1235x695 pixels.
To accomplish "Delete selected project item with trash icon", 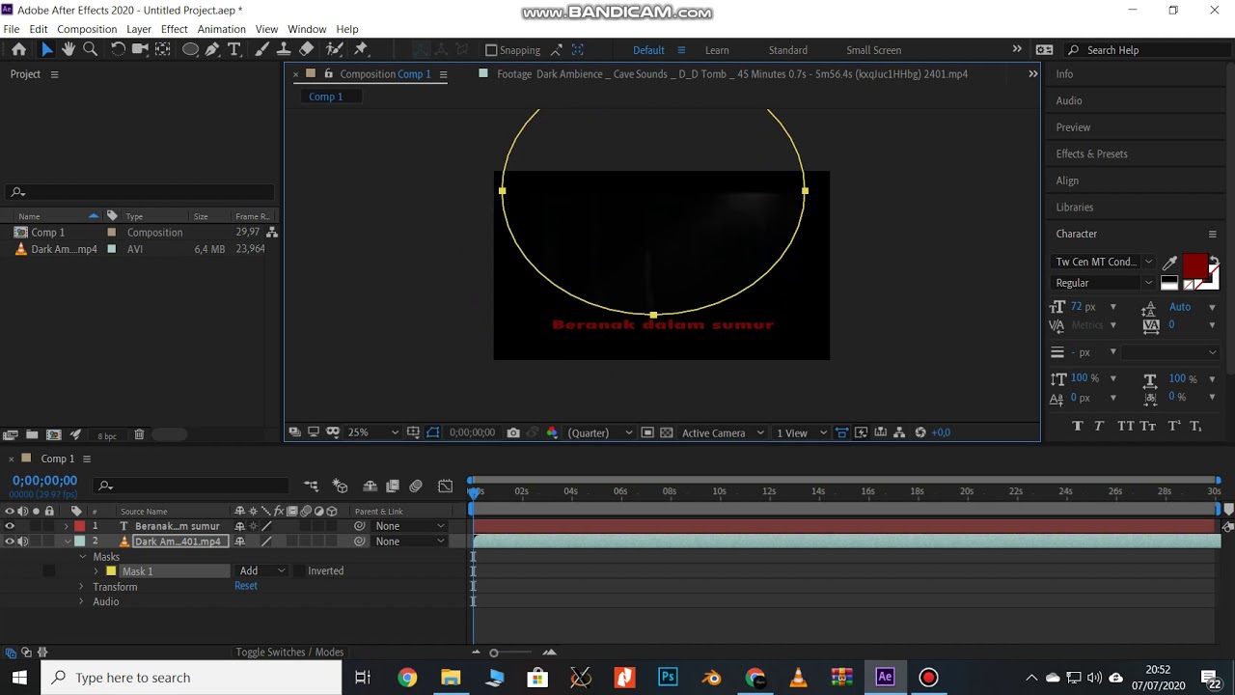I will (x=139, y=435).
